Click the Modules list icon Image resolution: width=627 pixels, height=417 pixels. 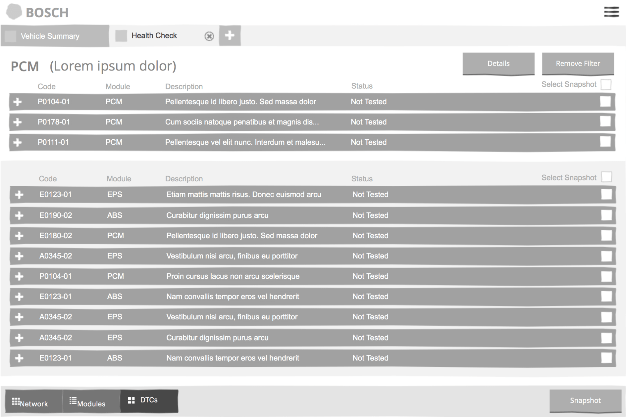[x=73, y=401]
